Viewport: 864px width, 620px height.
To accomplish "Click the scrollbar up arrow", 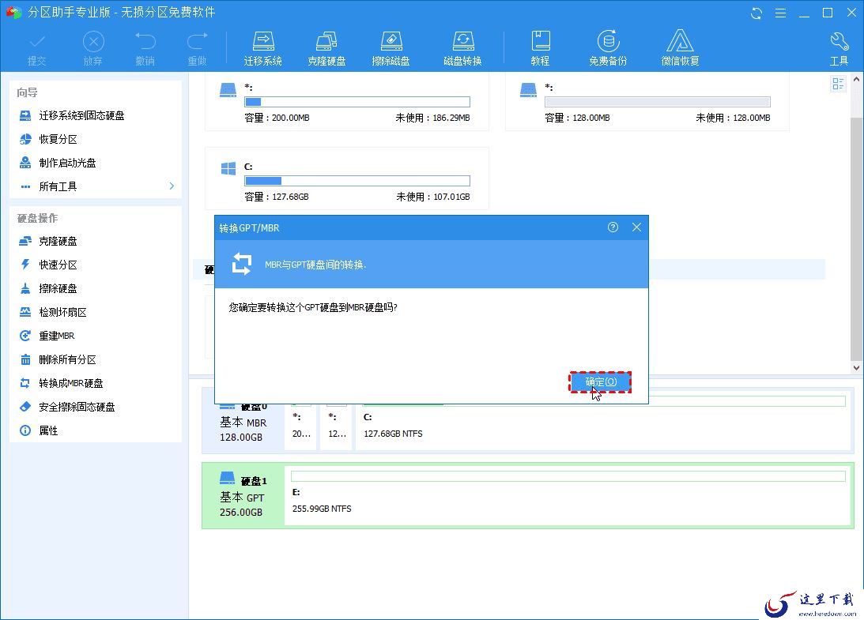I will (x=856, y=79).
